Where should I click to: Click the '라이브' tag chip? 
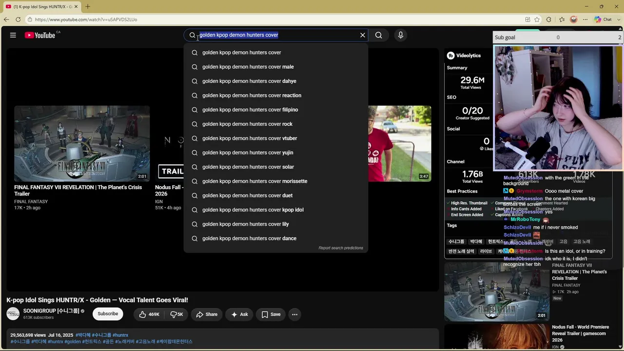[486, 251]
